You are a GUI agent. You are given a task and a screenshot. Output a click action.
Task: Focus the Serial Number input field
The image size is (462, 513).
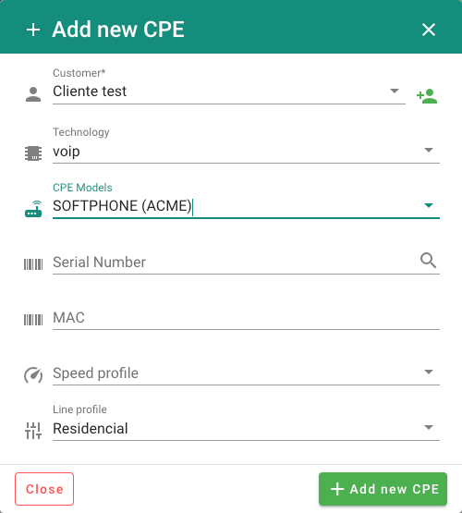[234, 263]
